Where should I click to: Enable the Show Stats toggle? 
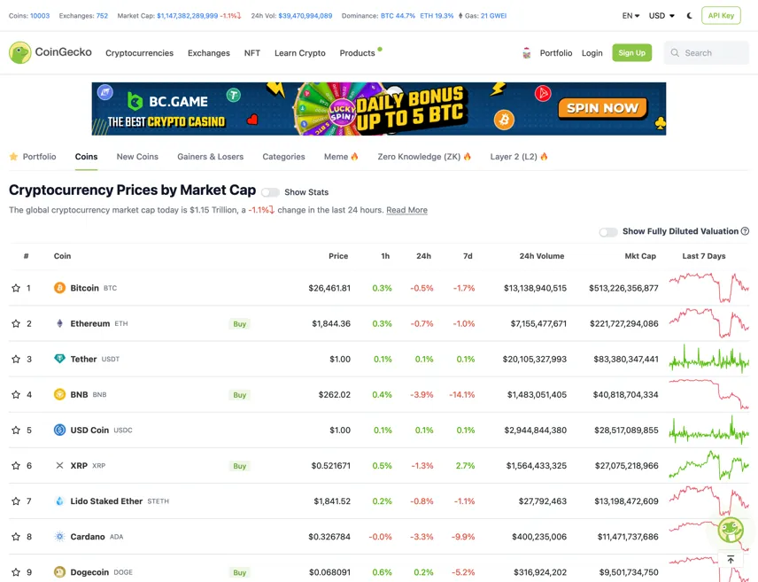point(270,192)
